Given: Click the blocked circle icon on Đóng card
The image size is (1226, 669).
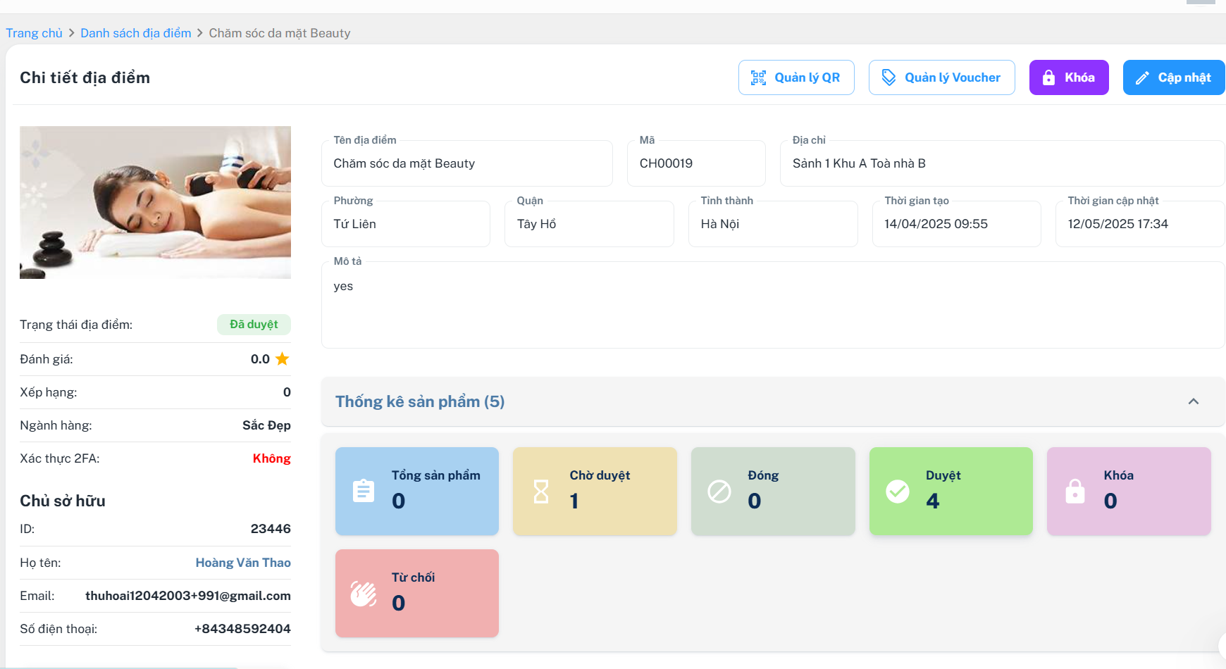Looking at the screenshot, I should [x=719, y=491].
